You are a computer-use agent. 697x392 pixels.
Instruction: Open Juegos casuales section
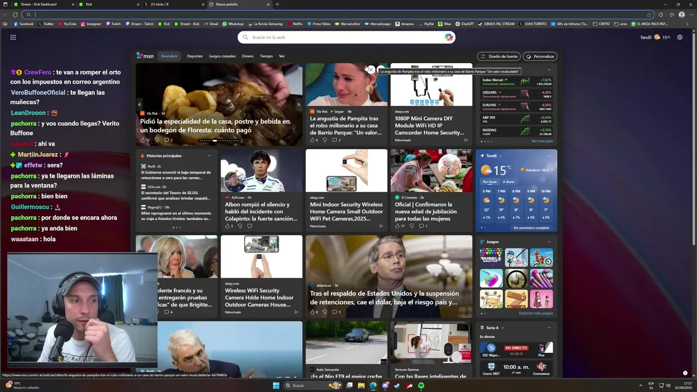222,56
